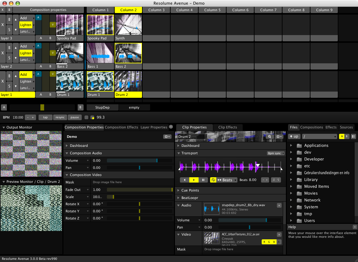This screenshot has width=358, height=262.
Task: Move layer 2 down with the arrow
Action: pyautogui.click(x=16, y=58)
